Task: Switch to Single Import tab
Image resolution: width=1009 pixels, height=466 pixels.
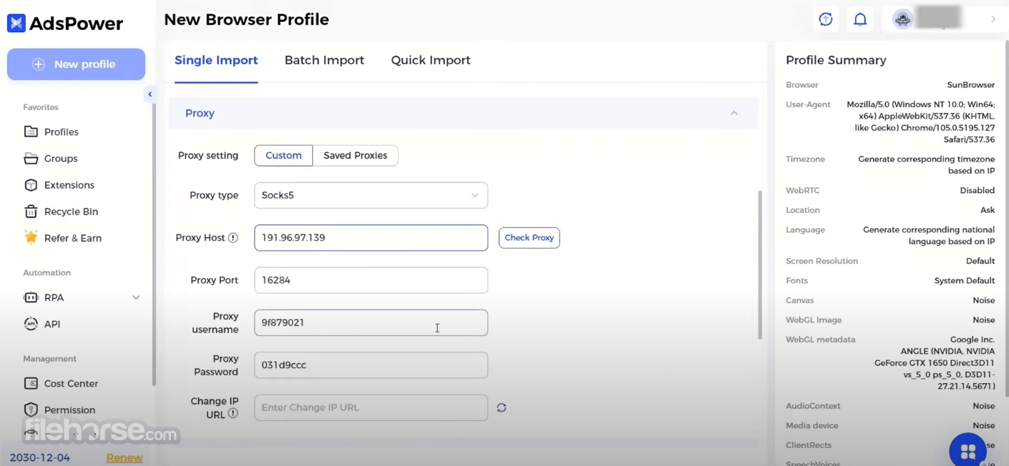Action: [216, 60]
